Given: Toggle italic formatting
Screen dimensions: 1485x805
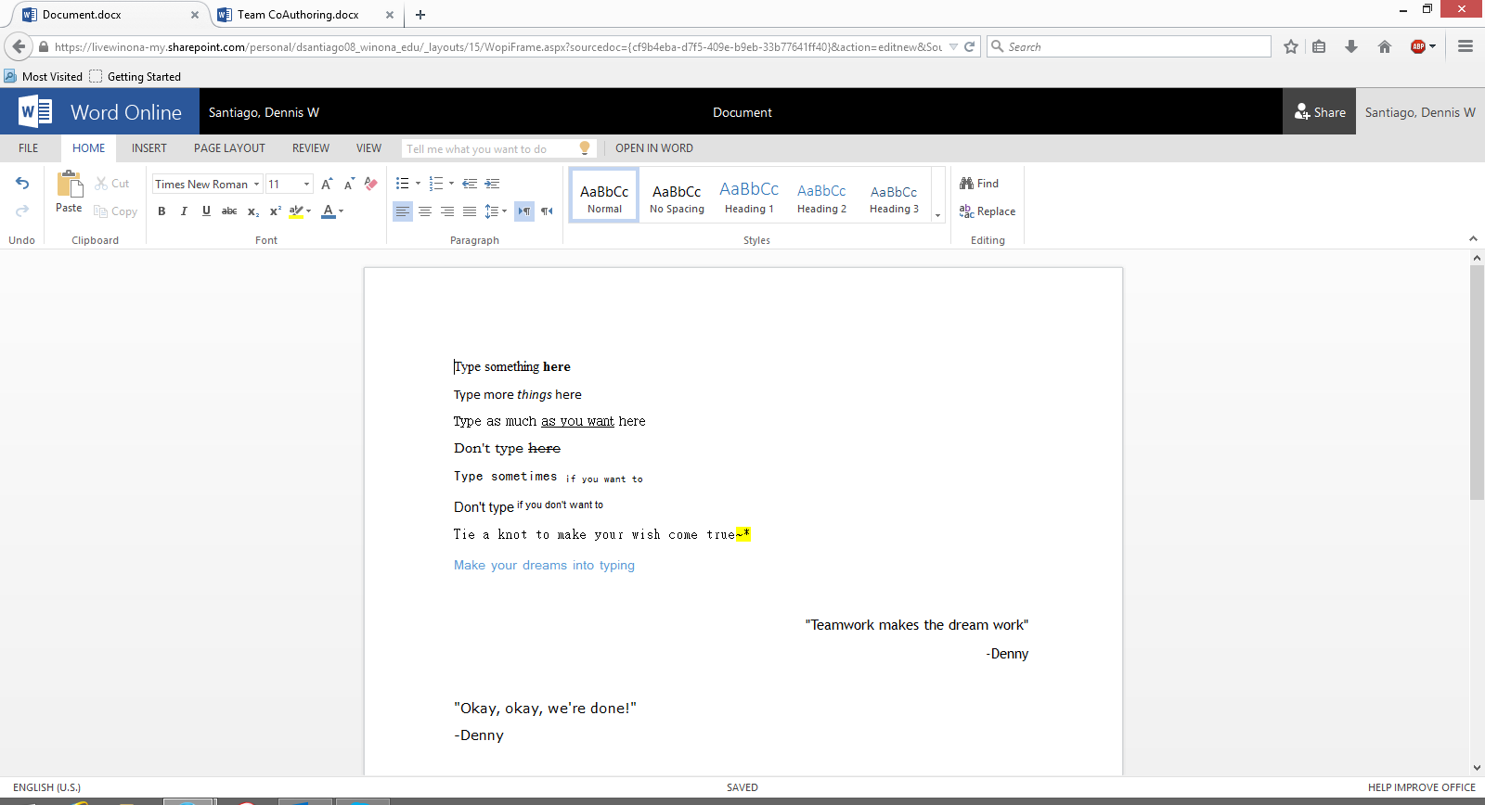Looking at the screenshot, I should pyautogui.click(x=184, y=211).
